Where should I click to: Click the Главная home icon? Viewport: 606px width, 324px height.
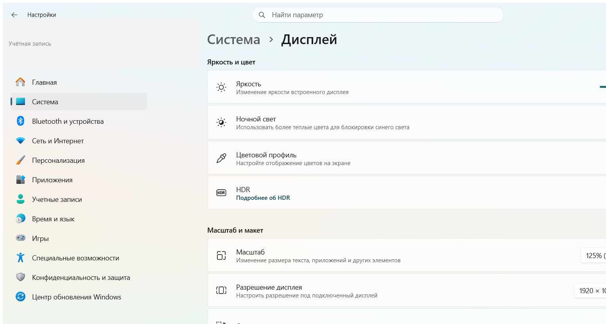point(20,82)
